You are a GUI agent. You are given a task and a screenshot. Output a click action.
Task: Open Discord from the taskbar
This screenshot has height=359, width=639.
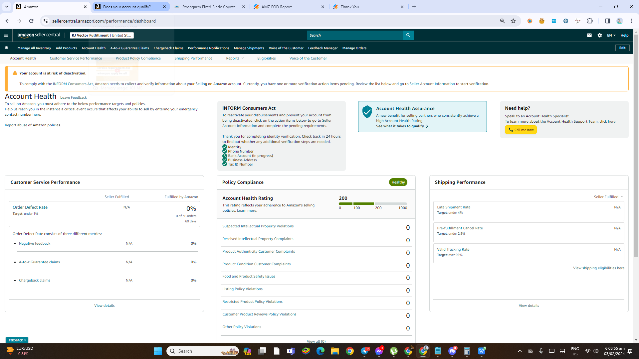pos(452,351)
